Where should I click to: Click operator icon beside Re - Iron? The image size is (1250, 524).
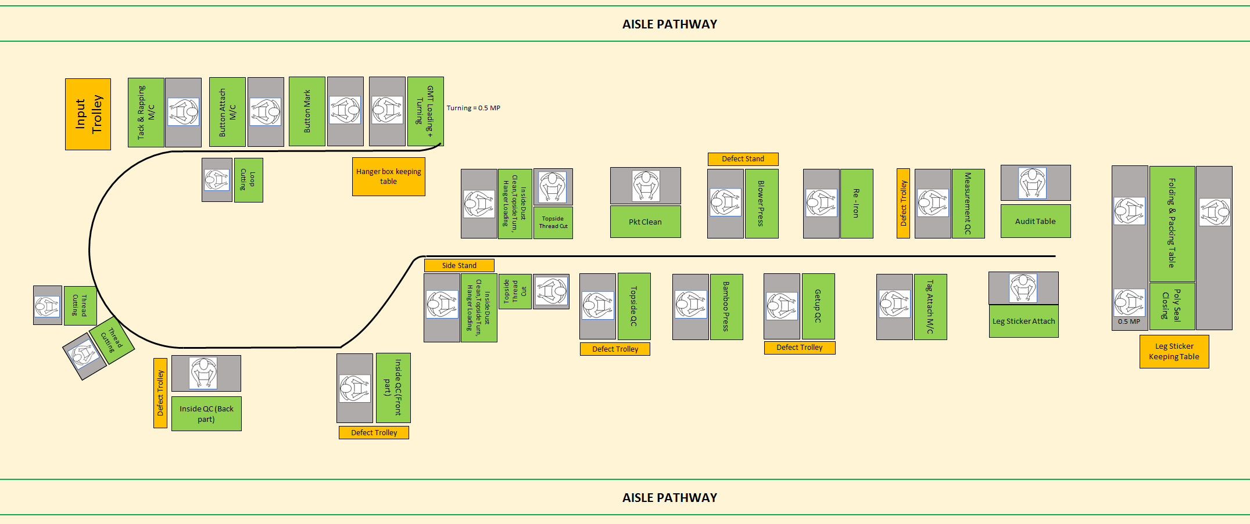pos(821,203)
